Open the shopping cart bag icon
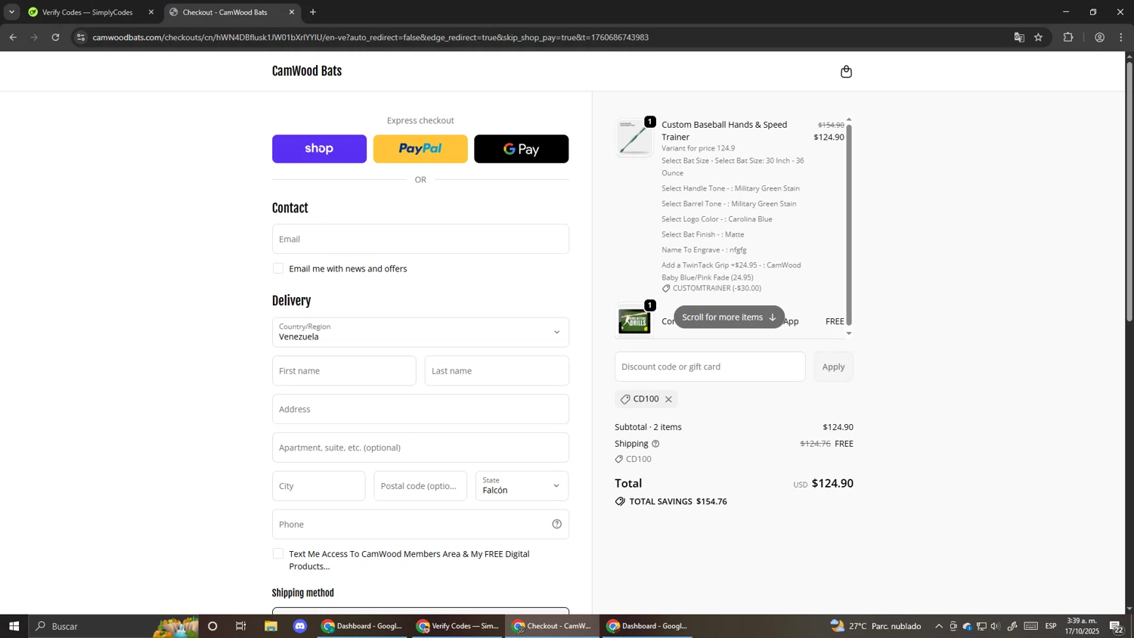This screenshot has height=638, width=1134. click(846, 72)
